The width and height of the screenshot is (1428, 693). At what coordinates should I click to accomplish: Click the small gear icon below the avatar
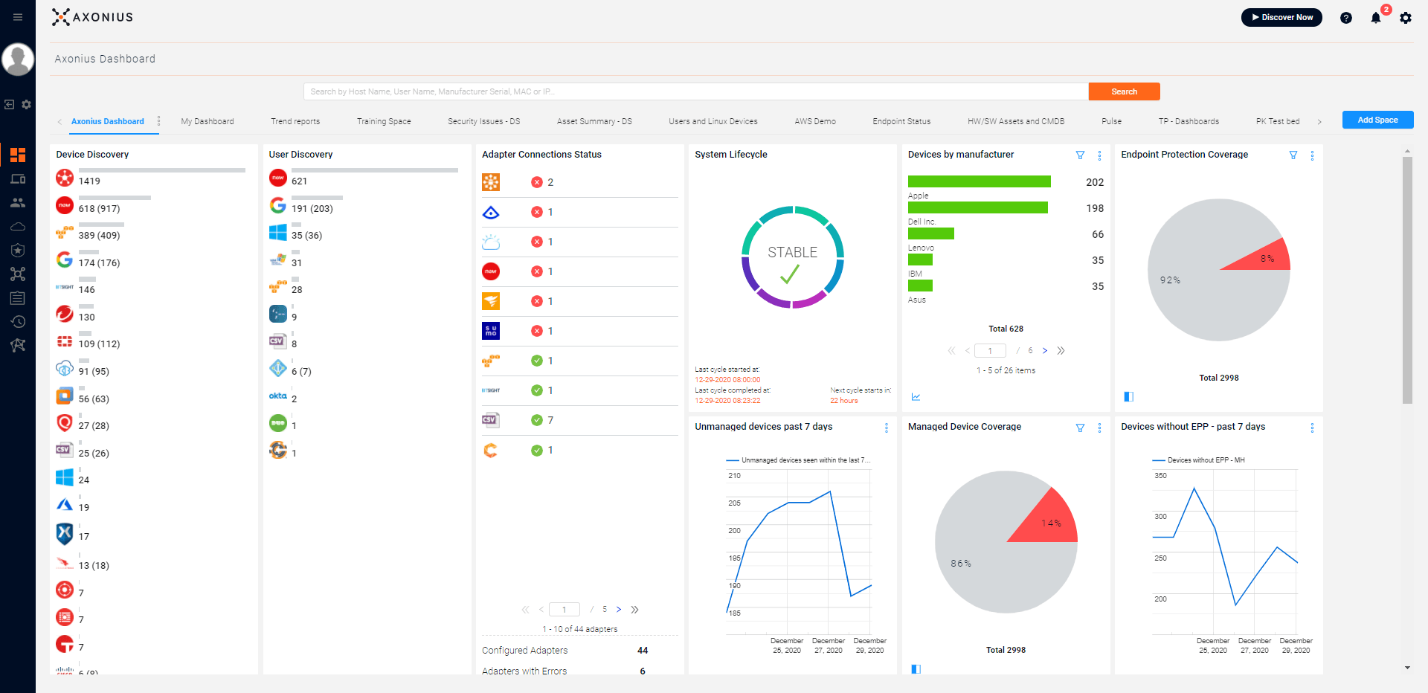tap(26, 105)
